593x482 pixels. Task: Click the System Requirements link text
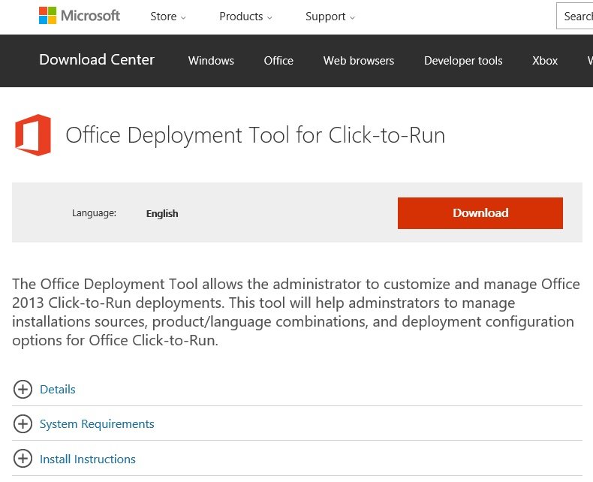click(97, 424)
